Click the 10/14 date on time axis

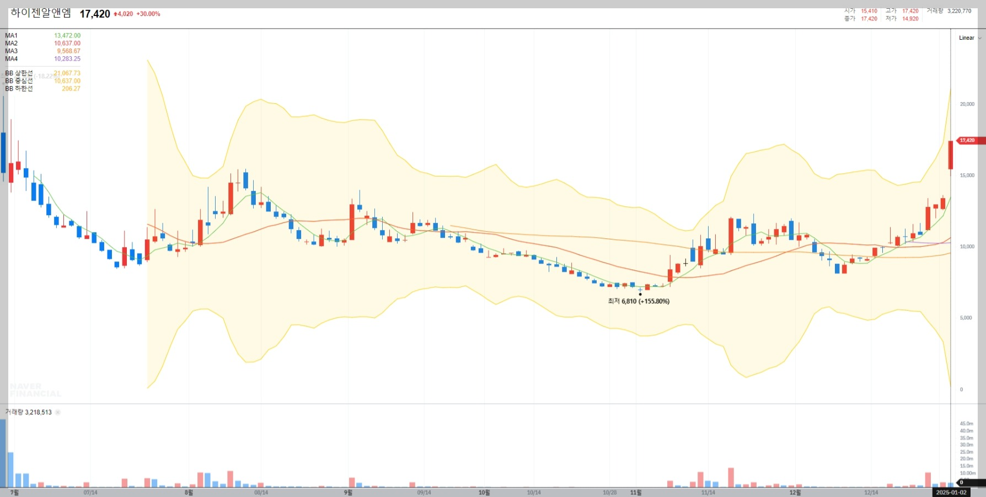534,493
